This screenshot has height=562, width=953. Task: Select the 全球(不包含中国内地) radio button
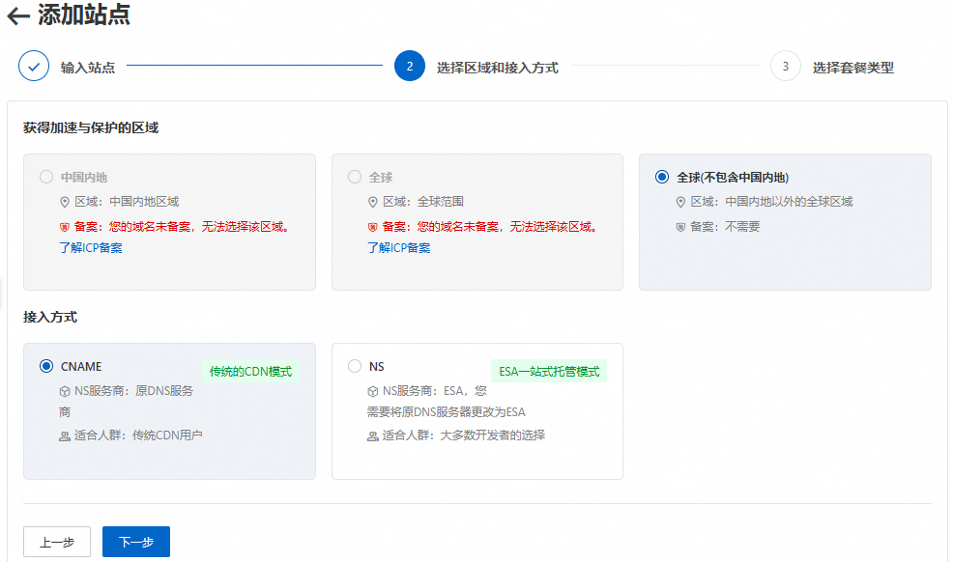[662, 177]
